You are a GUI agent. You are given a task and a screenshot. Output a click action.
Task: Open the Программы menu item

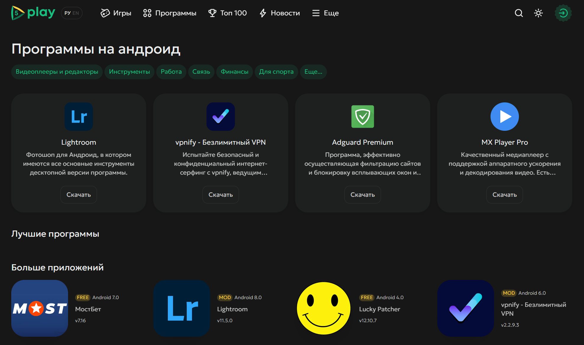click(170, 13)
